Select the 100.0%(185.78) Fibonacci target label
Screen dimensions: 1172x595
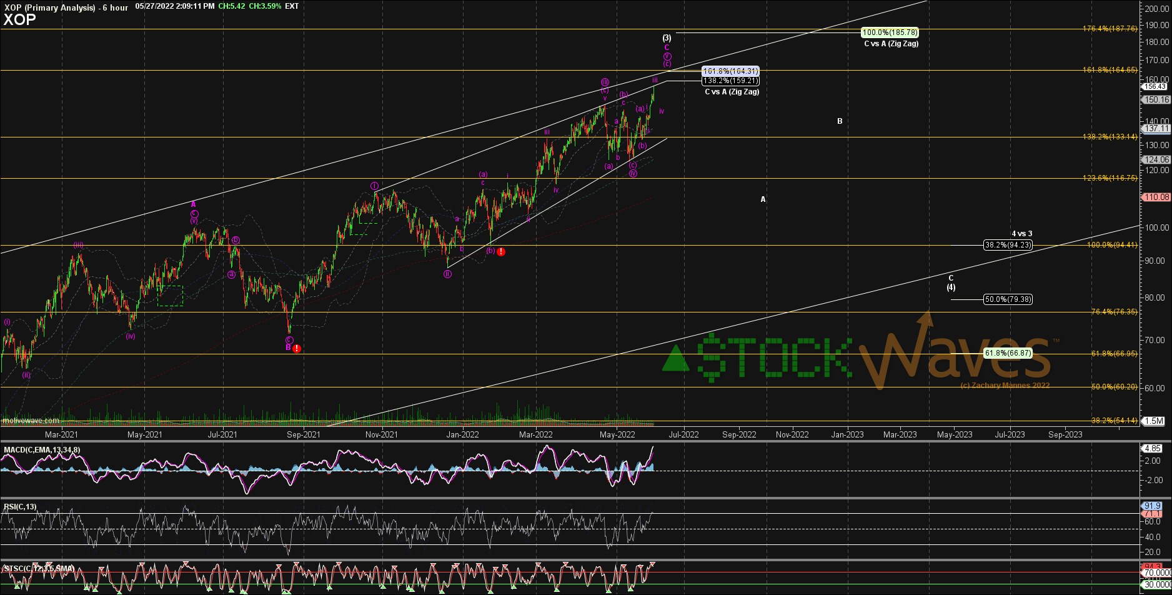click(881, 32)
